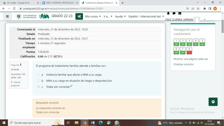224x126 pixels.
Task: Open the notifications bell
Action: click(168, 13)
